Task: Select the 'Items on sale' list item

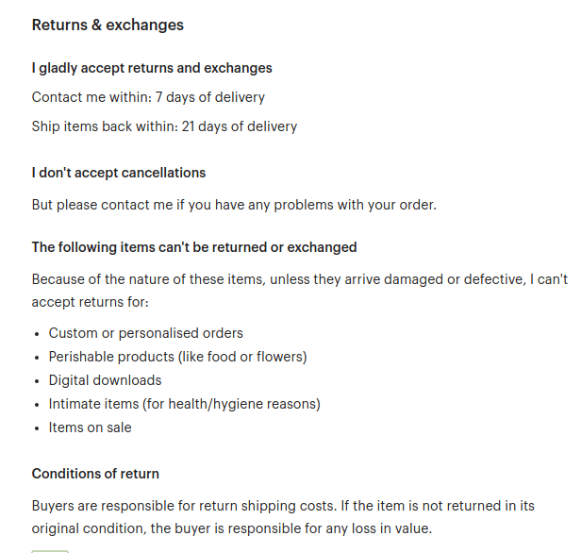Action: [x=90, y=427]
